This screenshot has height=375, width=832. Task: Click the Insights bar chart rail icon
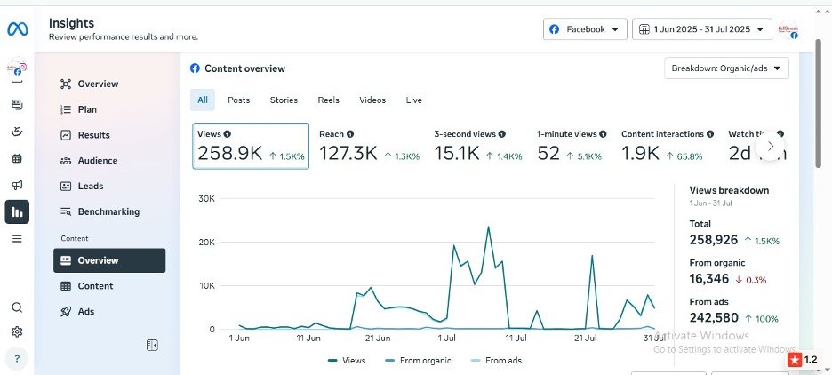(17, 211)
